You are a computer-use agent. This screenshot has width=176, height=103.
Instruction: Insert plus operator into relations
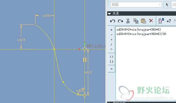(111, 30)
